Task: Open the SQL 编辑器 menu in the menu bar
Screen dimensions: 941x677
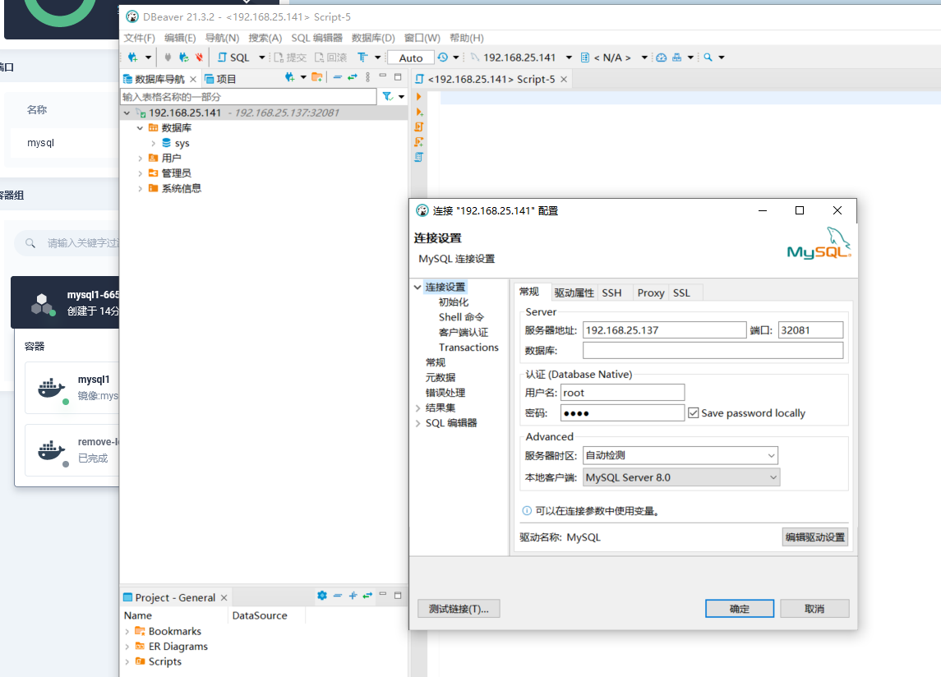Action: point(317,38)
